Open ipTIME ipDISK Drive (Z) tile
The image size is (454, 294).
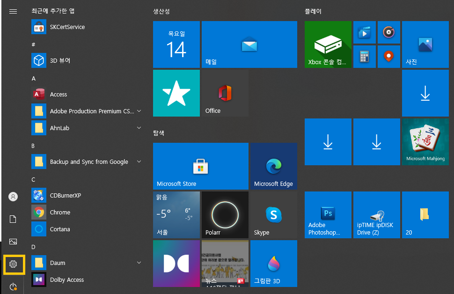click(x=377, y=214)
